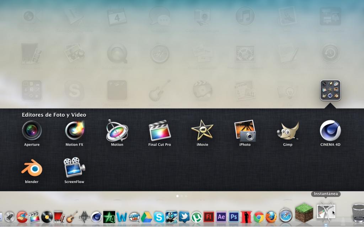
Task: Open Twitter from the Dock
Action: [184, 217]
